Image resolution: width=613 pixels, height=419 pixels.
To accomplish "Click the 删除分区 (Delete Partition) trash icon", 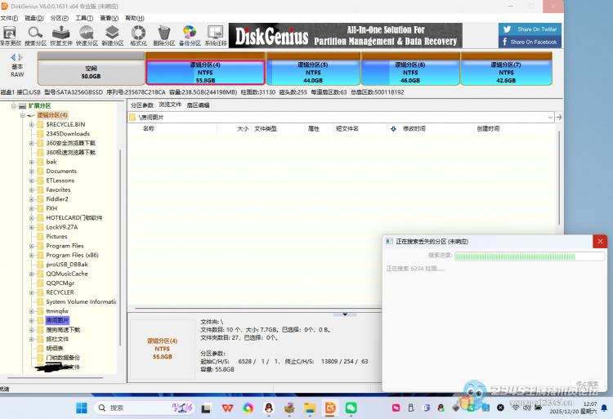I will click(x=163, y=34).
